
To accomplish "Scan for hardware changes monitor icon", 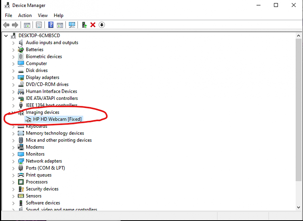I will [72, 25].
